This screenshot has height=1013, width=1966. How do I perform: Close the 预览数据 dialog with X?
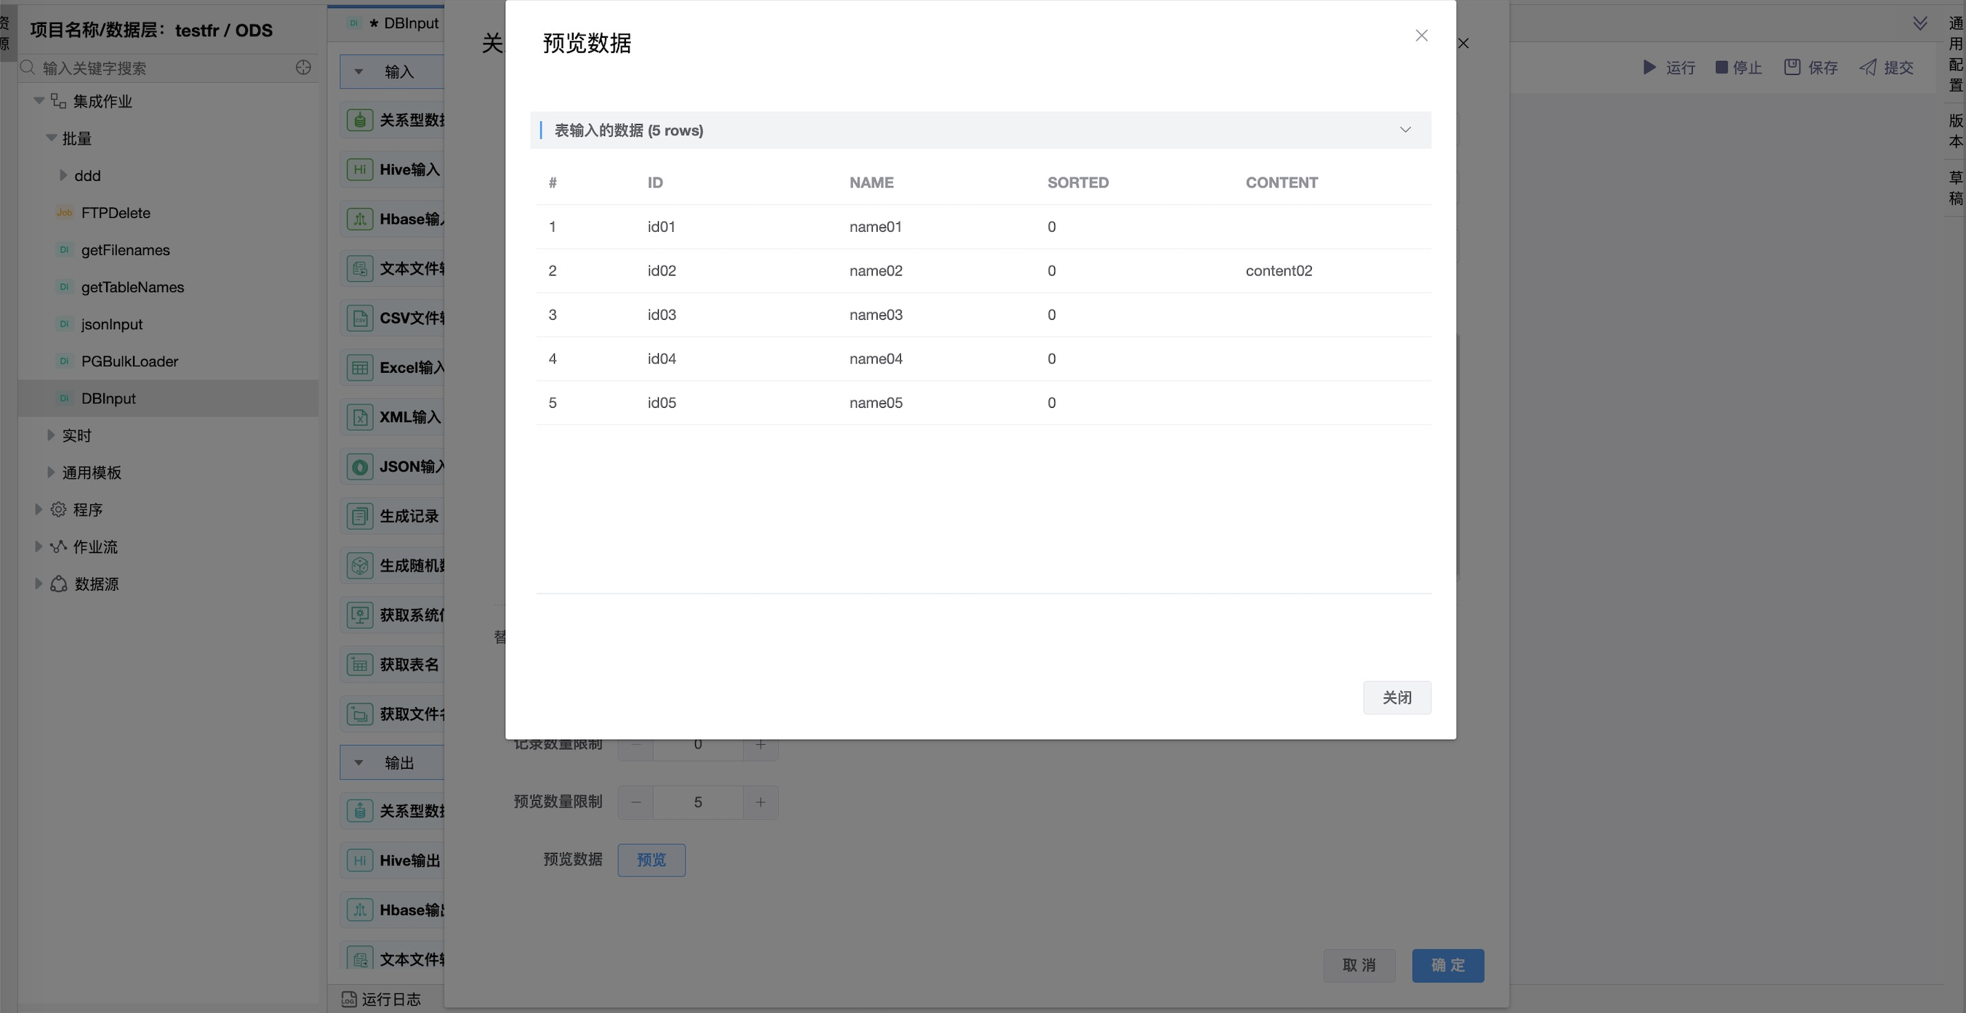click(1421, 36)
